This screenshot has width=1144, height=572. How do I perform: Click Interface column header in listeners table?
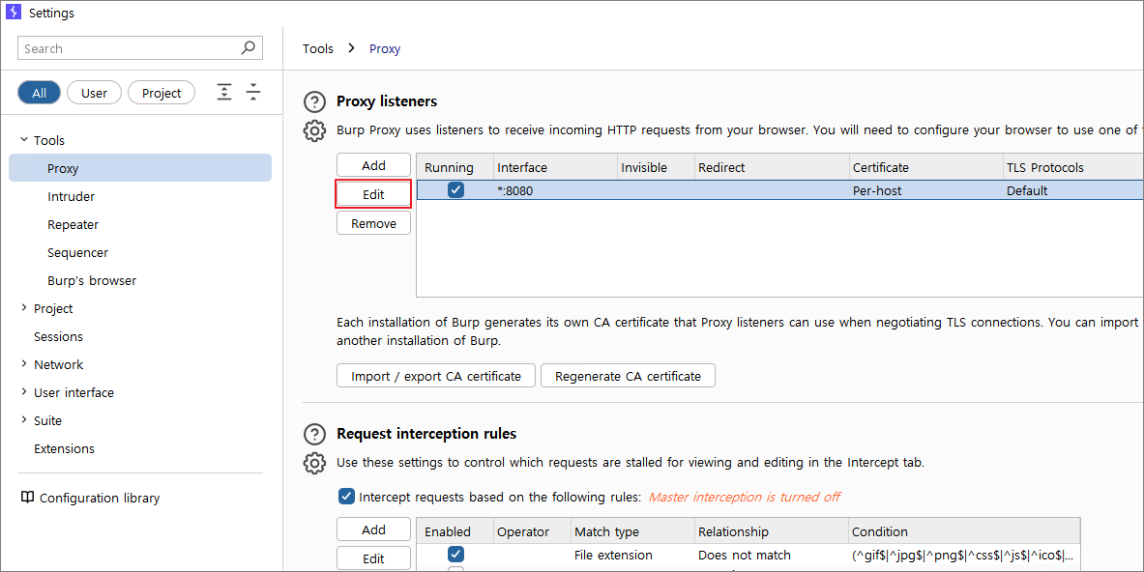(x=555, y=167)
